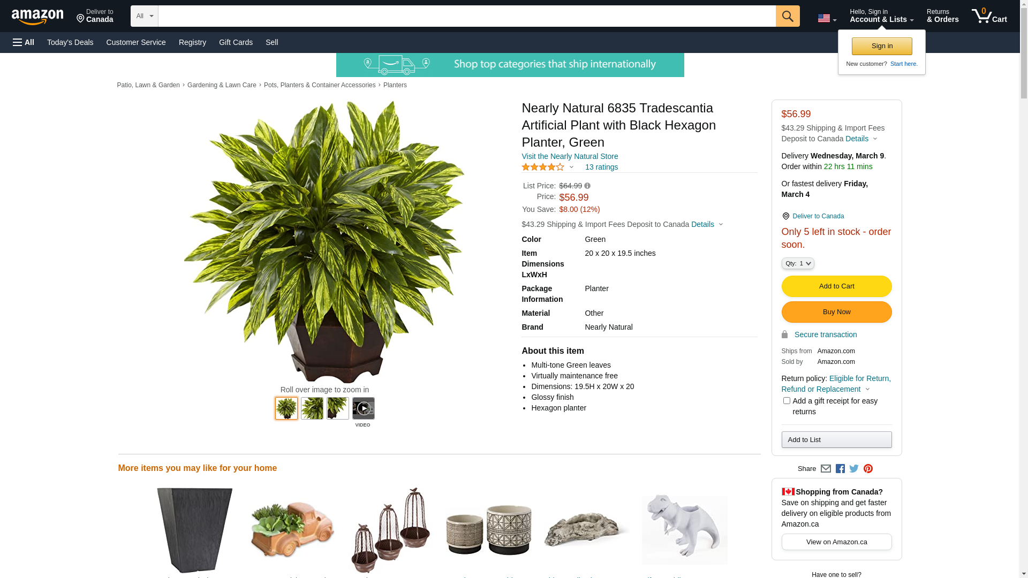Open the 13 ratings link
Screen dimensions: 1028x578
[x=601, y=167]
